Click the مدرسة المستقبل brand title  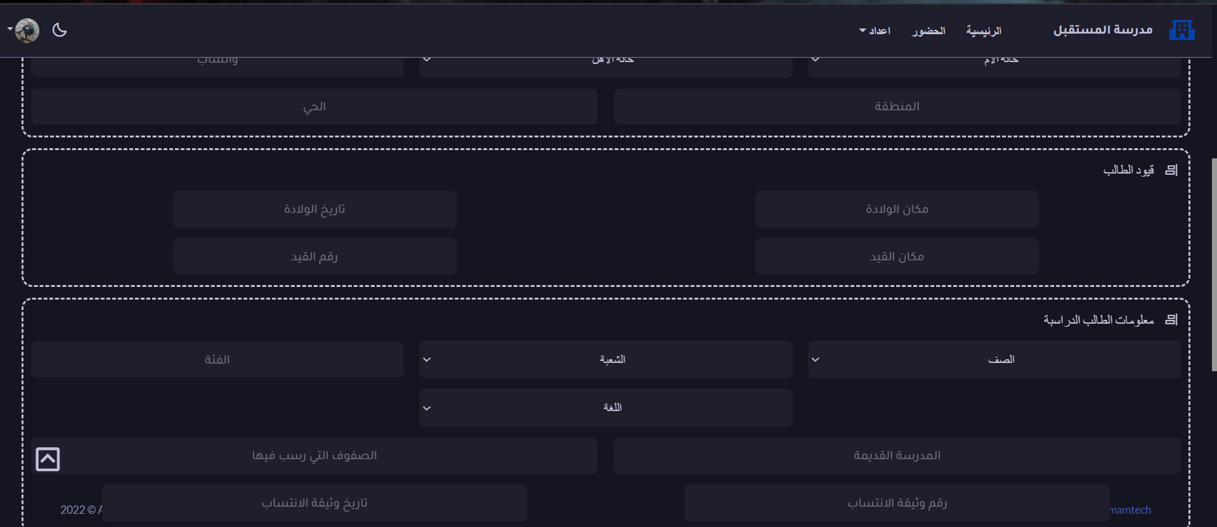pos(1103,30)
